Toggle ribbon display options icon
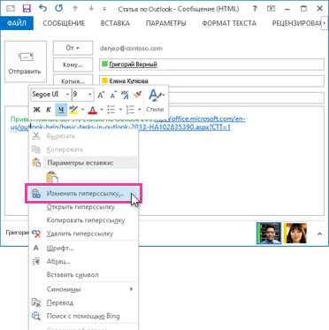The width and height of the screenshot is (329, 330). [x=271, y=9]
